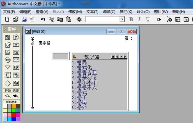Image resolution: width=193 pixels, height=123 pixels.
Task: Choose candidate 0:格外
Action: click(79, 108)
